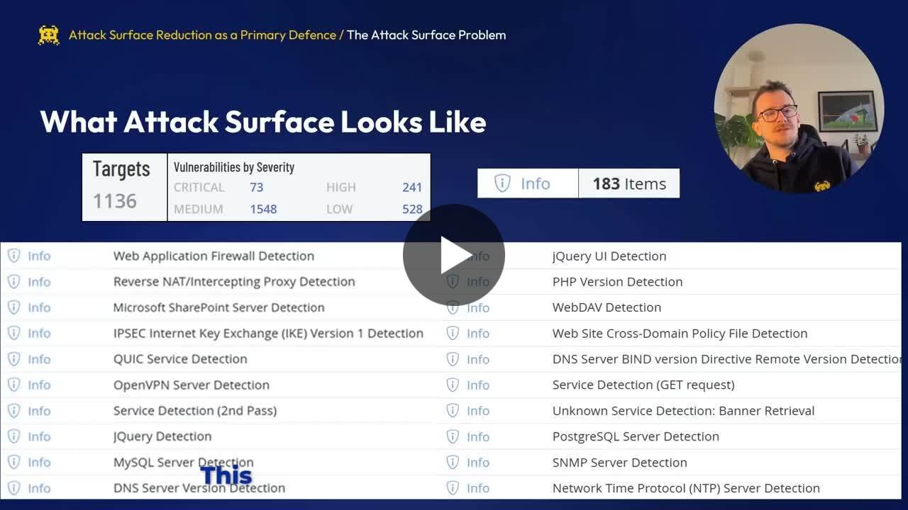Viewport: 908px width, 510px height.
Task: Play the video with the center play button
Action: click(x=453, y=255)
